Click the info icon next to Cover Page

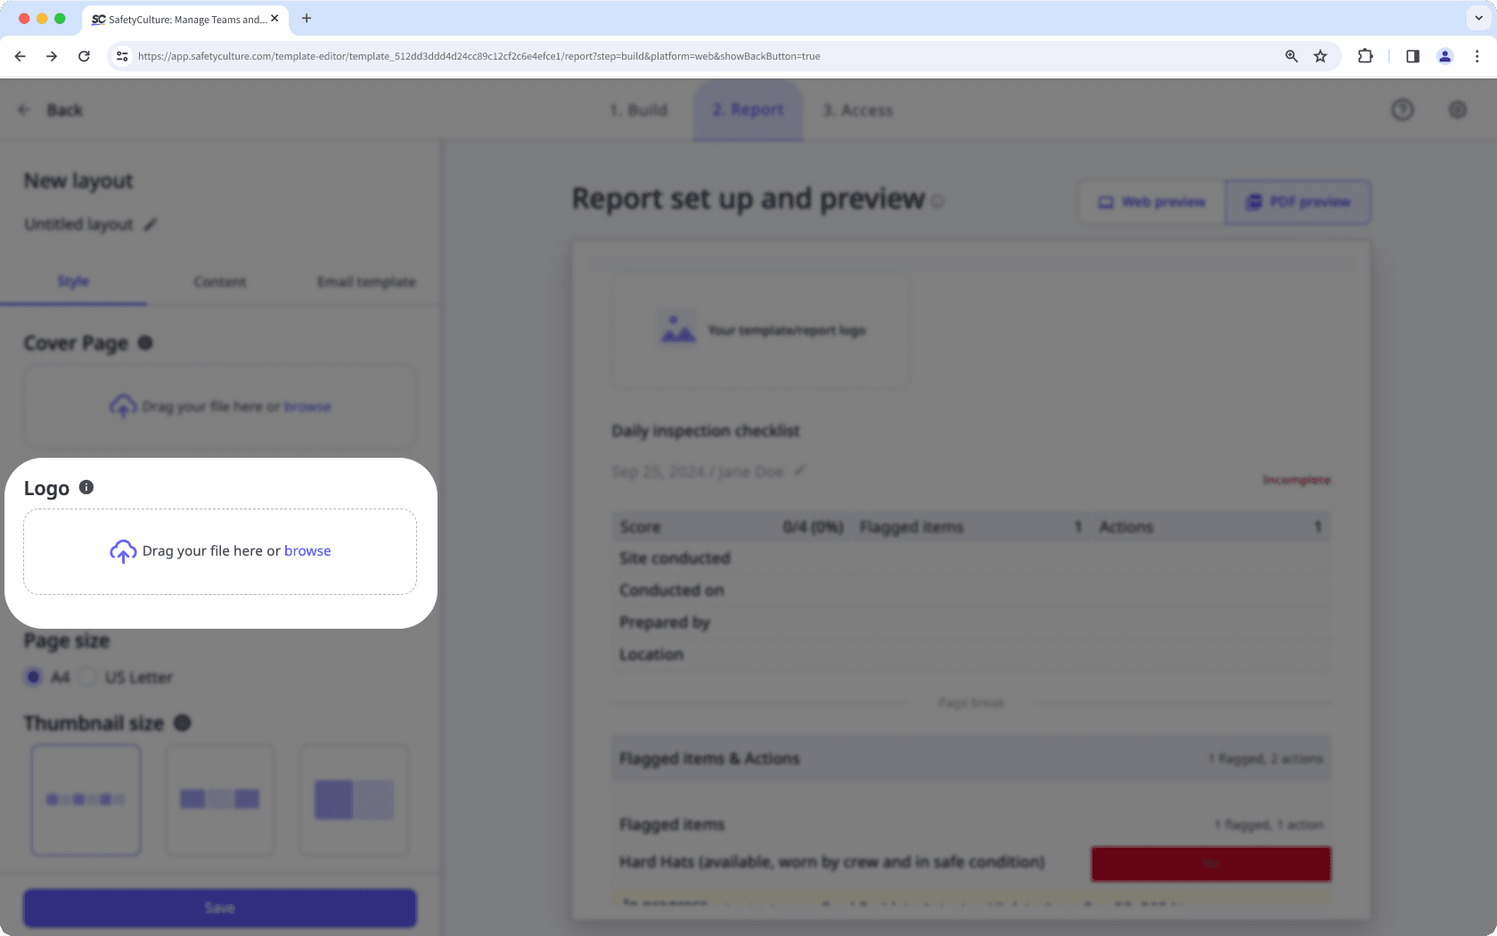coord(145,342)
